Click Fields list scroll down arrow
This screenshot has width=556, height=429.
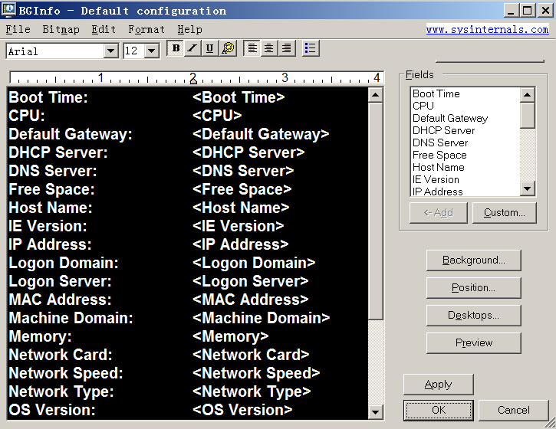point(528,188)
